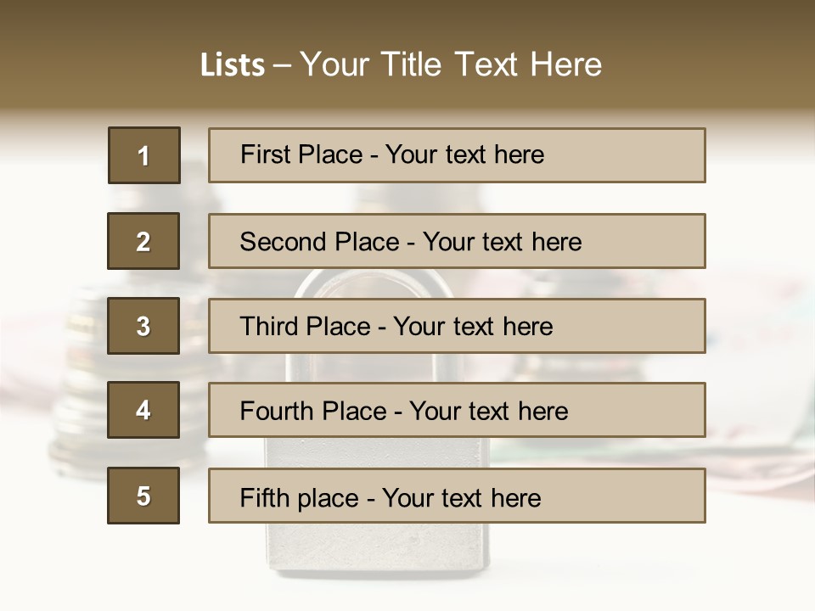The image size is (815, 611).
Task: Click the bold word Lists in title
Action: pos(232,64)
